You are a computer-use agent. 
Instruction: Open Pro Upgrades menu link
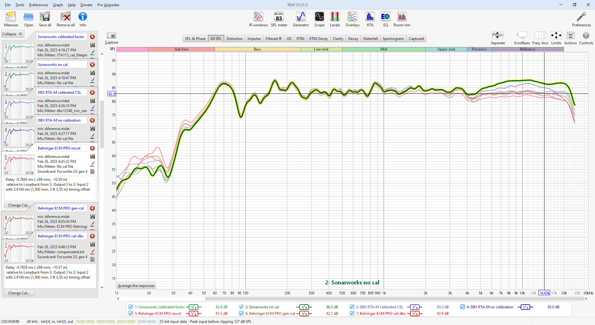(x=108, y=5)
